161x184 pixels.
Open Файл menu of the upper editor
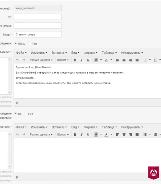click(x=21, y=53)
